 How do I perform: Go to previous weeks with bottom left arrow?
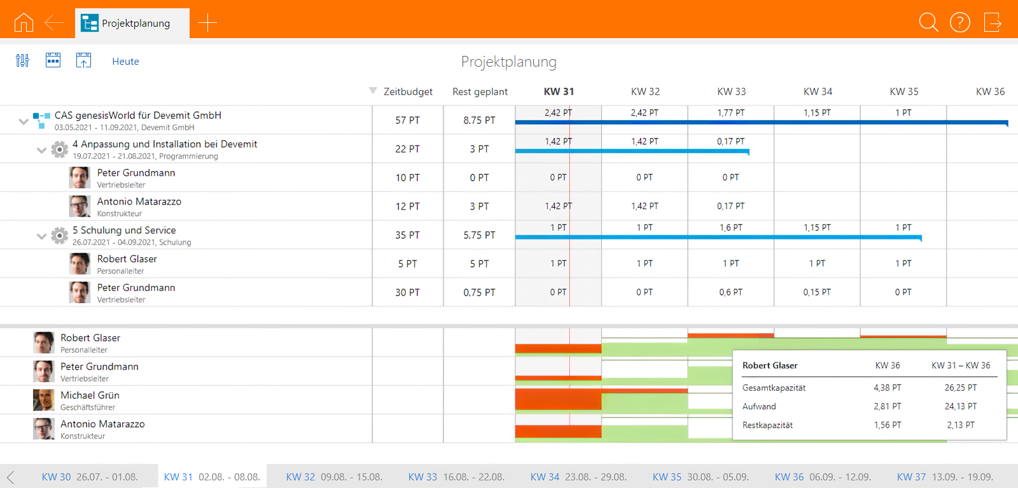[x=10, y=477]
